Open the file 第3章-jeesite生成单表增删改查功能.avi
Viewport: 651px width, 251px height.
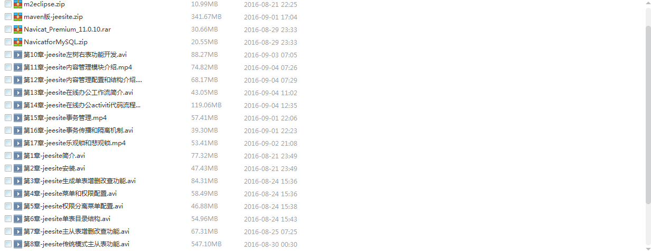pyautogui.click(x=80, y=181)
